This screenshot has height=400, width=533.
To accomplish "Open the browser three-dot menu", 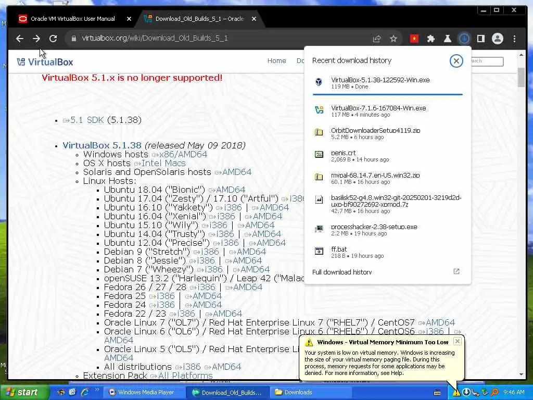I will click(x=514, y=39).
